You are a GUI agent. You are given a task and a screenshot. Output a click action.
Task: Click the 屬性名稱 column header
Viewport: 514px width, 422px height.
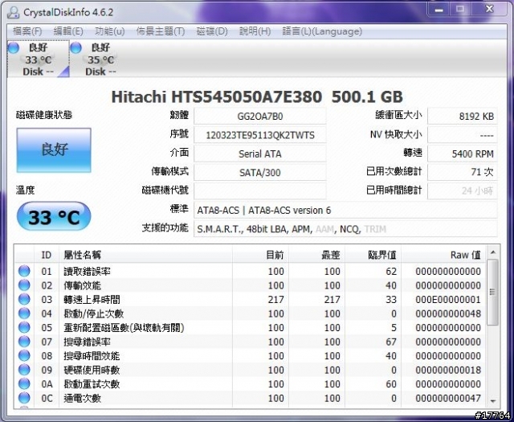click(x=145, y=255)
